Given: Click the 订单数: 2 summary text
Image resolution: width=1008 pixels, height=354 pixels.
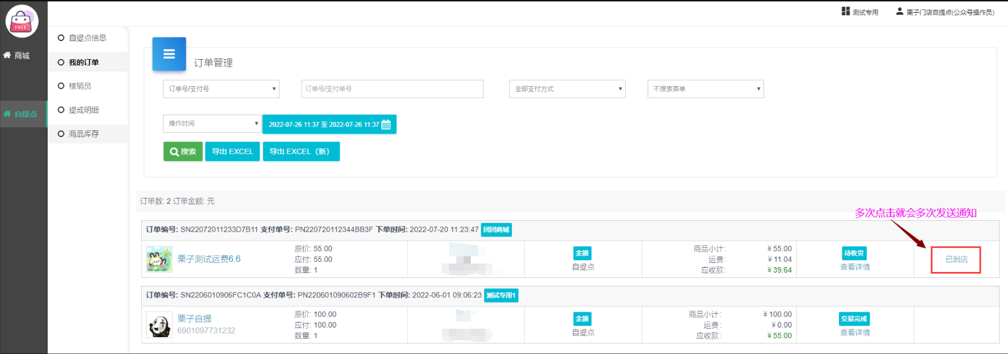Looking at the screenshot, I should [155, 201].
